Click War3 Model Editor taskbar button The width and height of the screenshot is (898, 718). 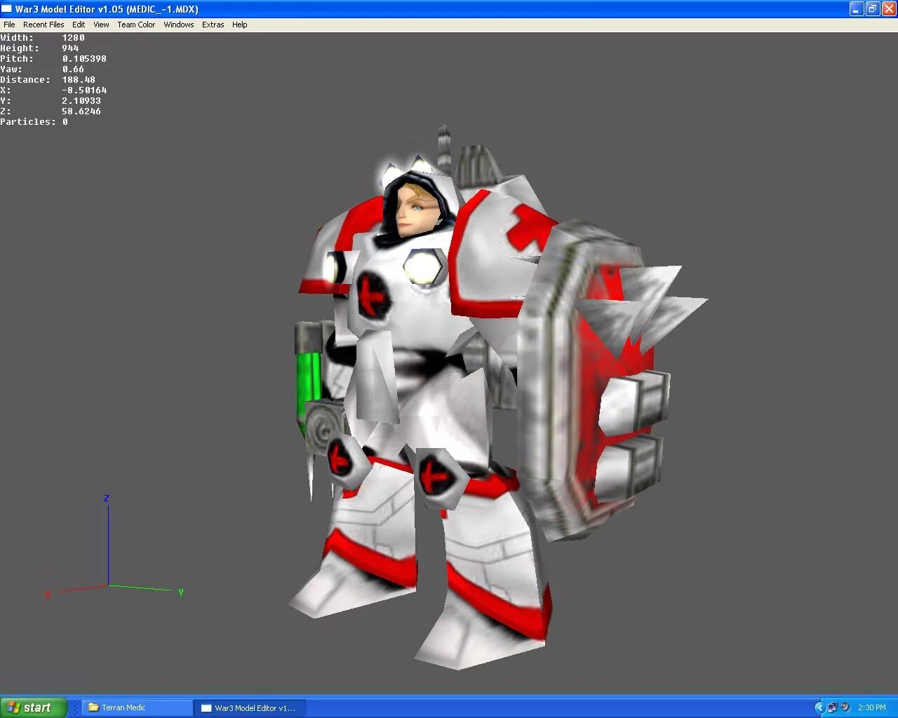(250, 707)
